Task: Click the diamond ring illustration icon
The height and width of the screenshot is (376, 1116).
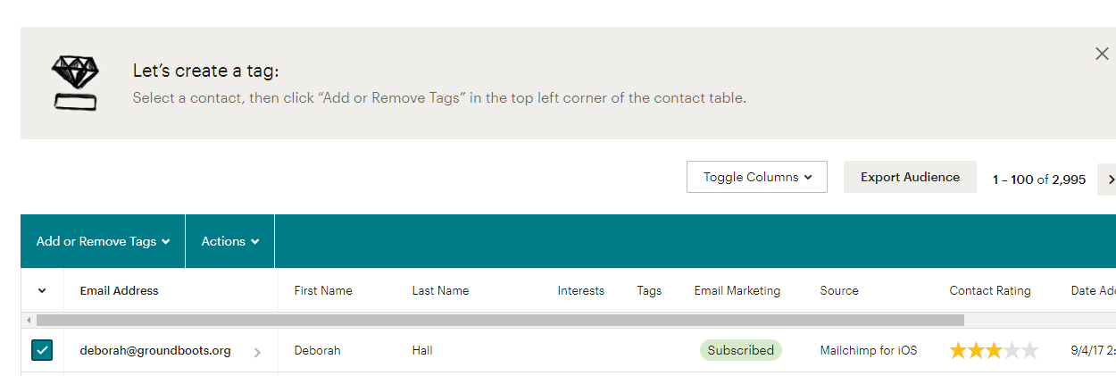Action: tap(75, 83)
